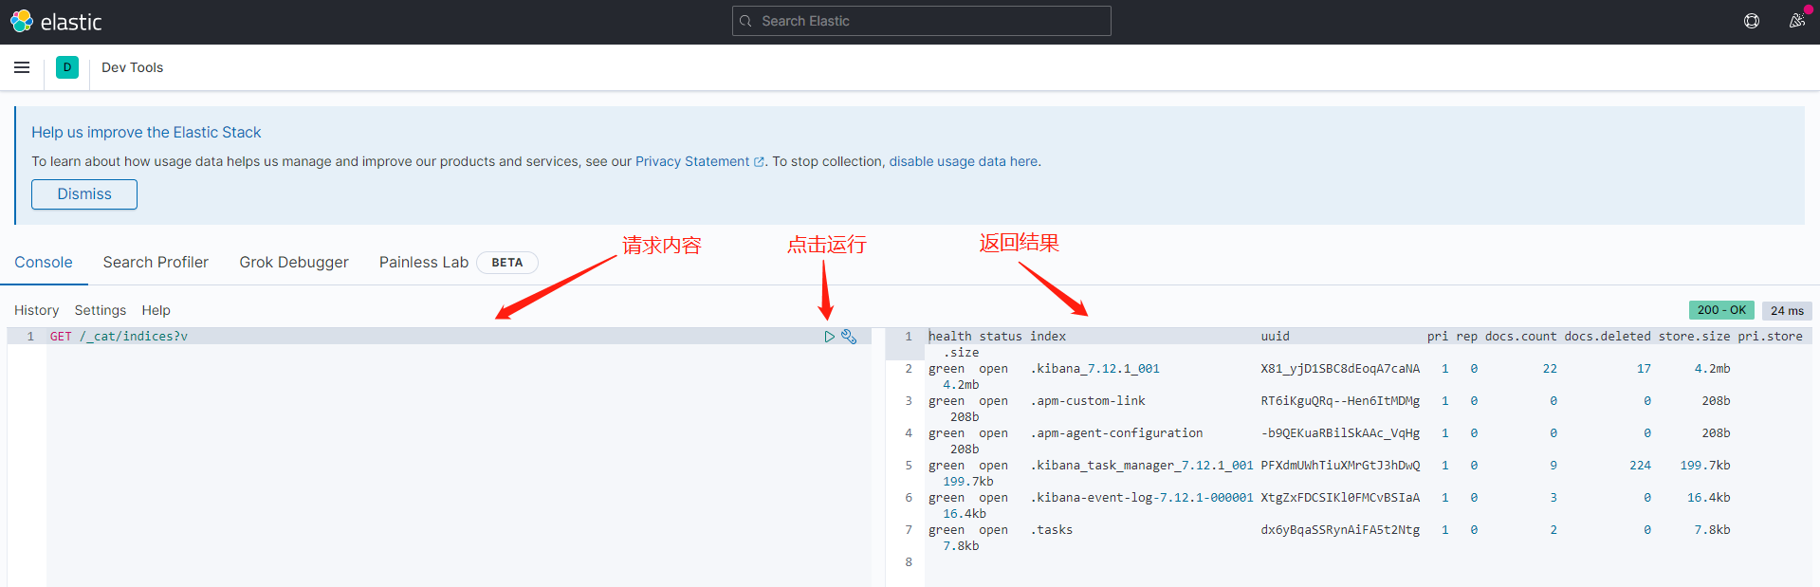Viewport: 1820px width, 587px height.
Task: Select .kibana_task_manager_7.12.1_001 index name
Action: (1142, 466)
